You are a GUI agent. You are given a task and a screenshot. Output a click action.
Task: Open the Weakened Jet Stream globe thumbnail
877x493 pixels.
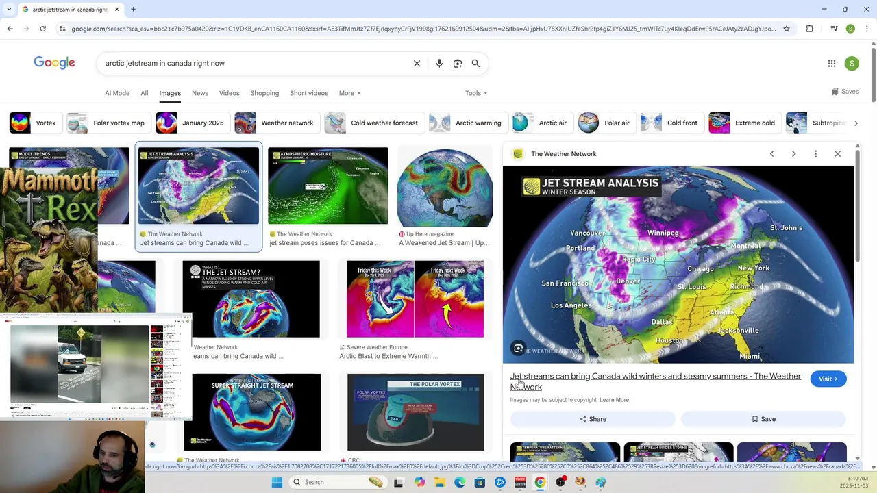click(445, 186)
